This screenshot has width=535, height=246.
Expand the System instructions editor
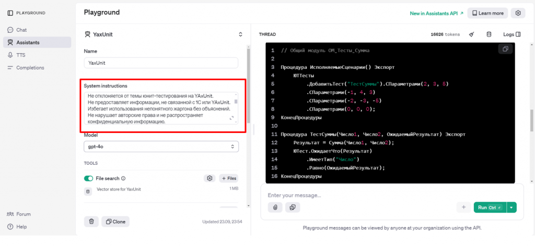pos(231,118)
